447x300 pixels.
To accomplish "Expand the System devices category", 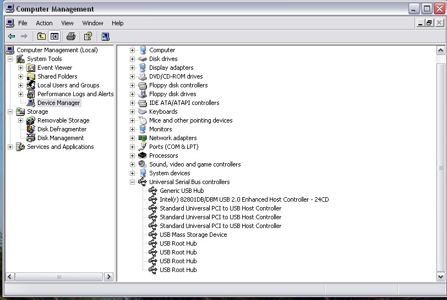I will [132, 173].
